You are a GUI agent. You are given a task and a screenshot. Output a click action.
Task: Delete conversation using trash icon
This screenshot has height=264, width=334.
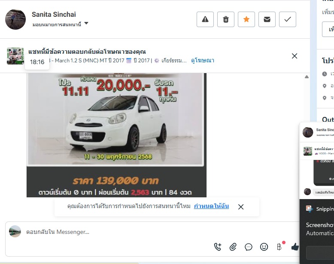225,19
